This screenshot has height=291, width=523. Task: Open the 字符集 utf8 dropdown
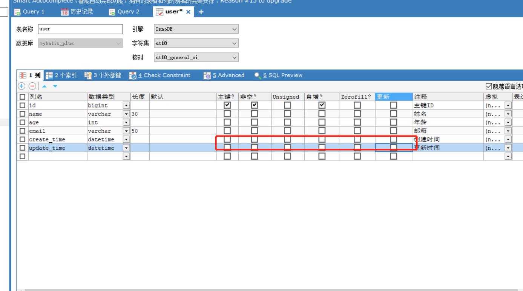(x=196, y=43)
